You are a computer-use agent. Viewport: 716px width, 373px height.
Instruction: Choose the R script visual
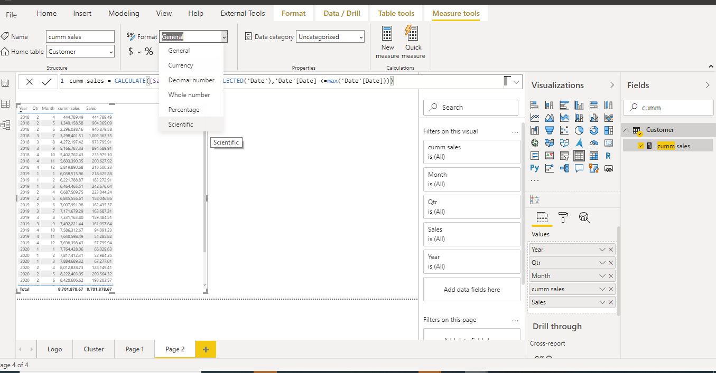coord(609,156)
